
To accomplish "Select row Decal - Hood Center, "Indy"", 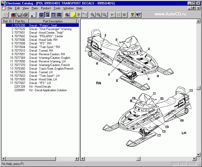I will pyautogui.click(x=42, y=32).
